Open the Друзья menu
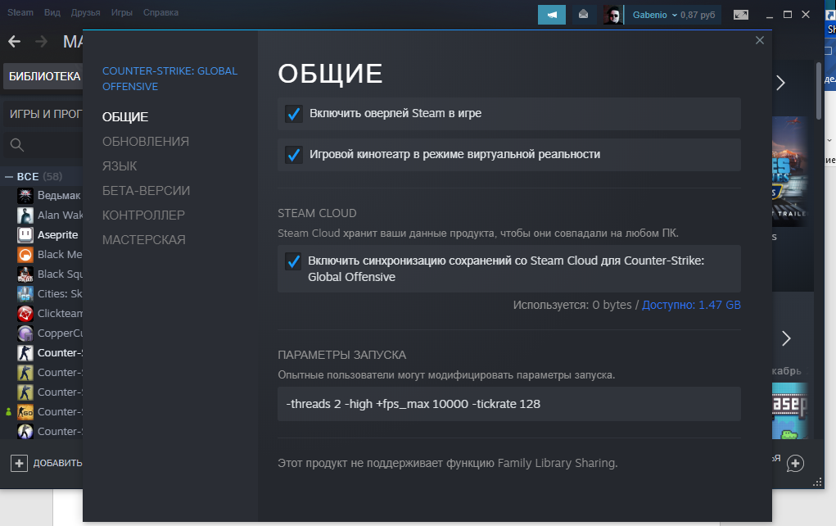 coord(85,12)
